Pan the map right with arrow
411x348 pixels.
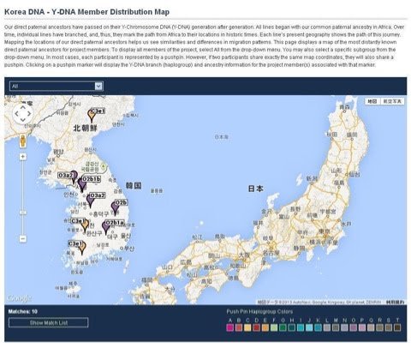pyautogui.click(x=29, y=113)
